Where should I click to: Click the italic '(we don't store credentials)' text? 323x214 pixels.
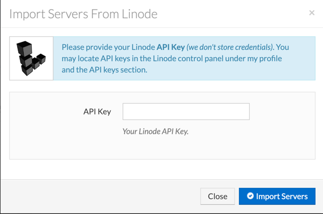point(230,47)
